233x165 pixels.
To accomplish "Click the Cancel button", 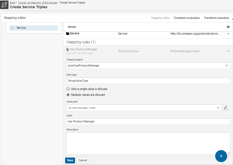I will click(x=82, y=160).
